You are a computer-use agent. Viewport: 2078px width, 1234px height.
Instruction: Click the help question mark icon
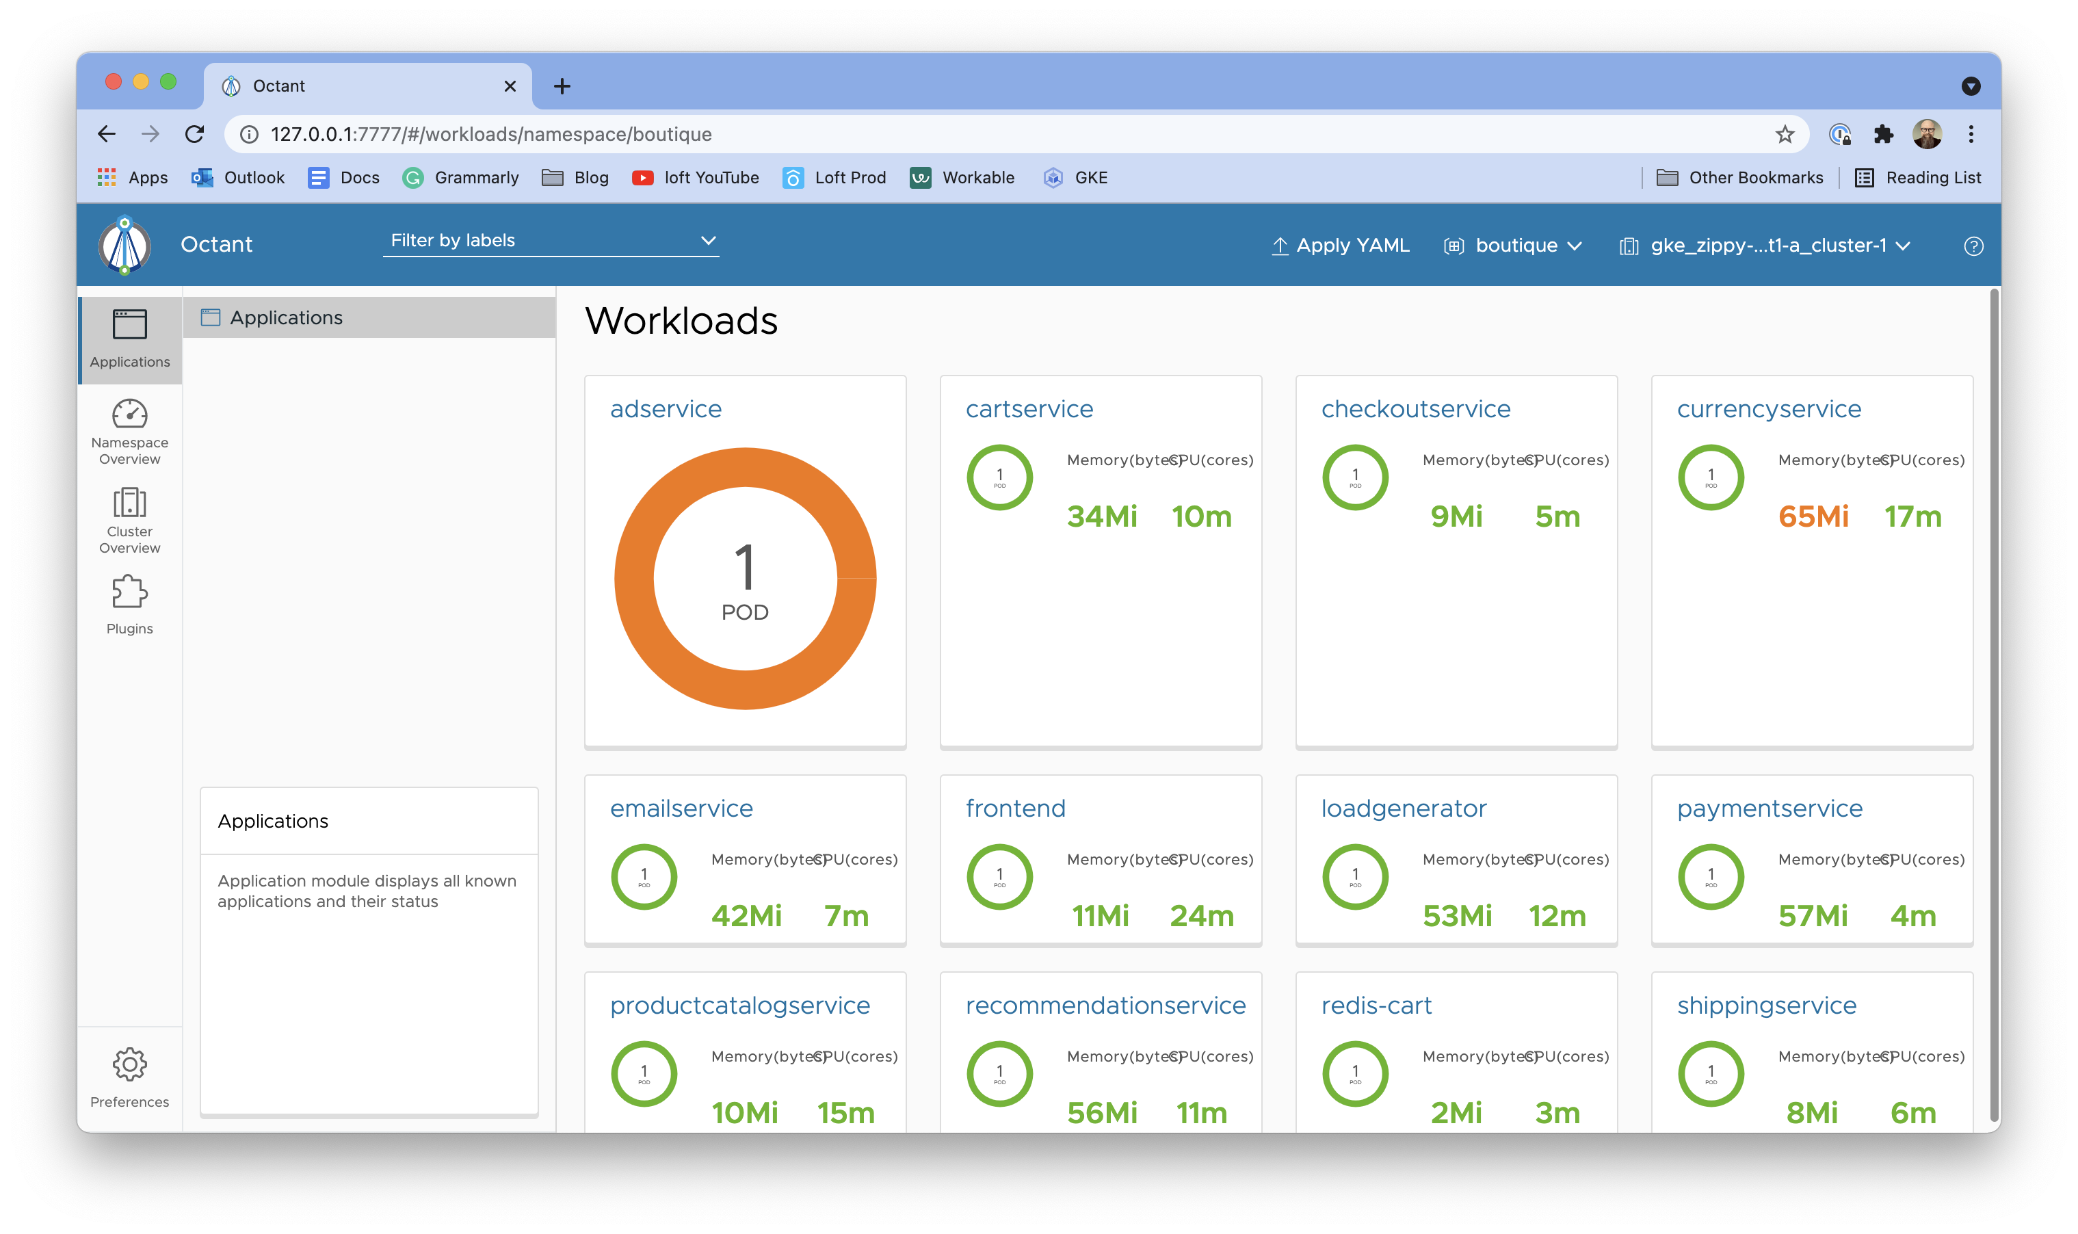pyautogui.click(x=1973, y=244)
